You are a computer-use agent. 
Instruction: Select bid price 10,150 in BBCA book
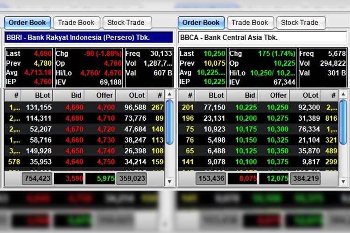tap(246, 140)
